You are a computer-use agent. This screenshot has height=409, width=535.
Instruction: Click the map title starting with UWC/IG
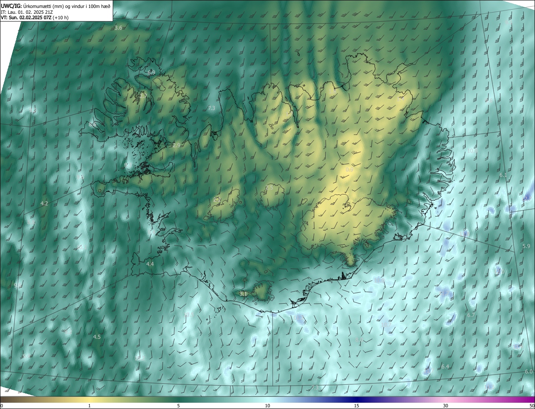[56, 6]
